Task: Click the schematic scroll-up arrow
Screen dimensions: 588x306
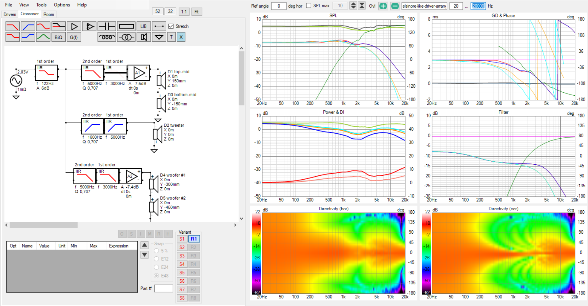Action: (x=241, y=48)
